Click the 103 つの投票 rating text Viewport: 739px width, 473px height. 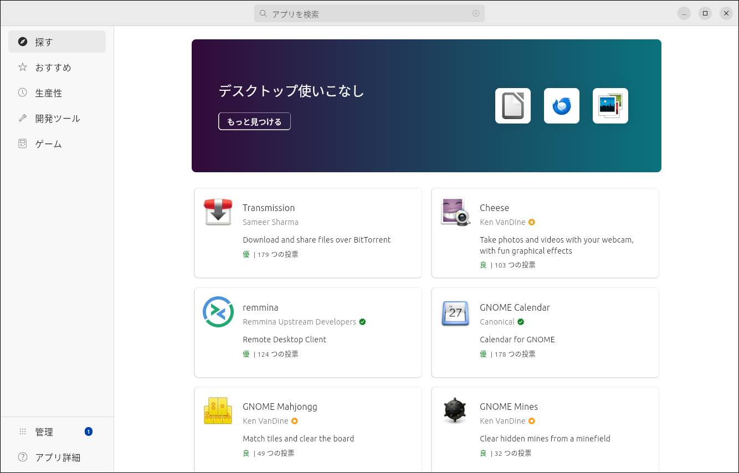pos(515,265)
